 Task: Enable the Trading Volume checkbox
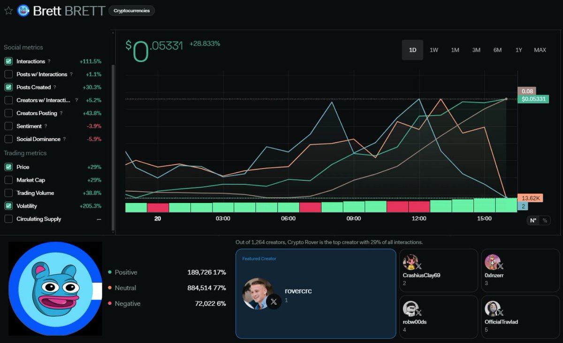(8, 193)
